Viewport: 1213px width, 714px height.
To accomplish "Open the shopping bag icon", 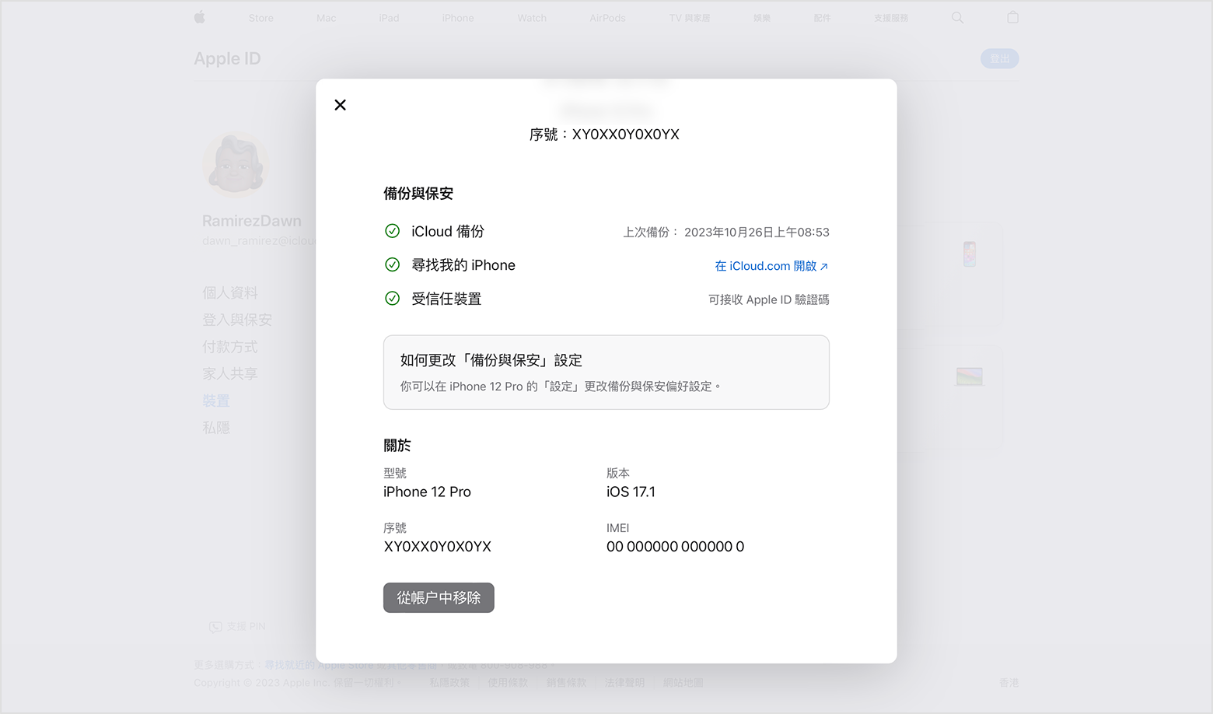I will point(1012,17).
